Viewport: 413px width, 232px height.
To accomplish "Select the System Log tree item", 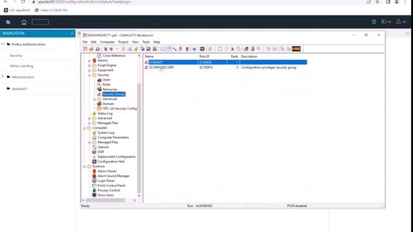I will [106, 133].
